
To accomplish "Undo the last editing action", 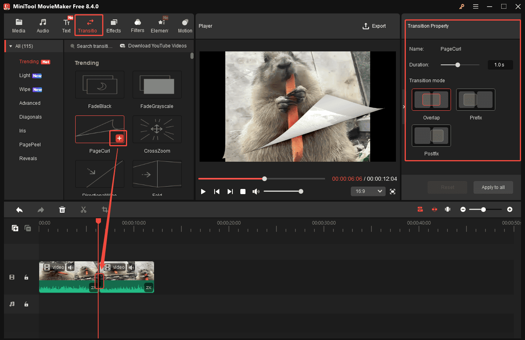I will 19,210.
